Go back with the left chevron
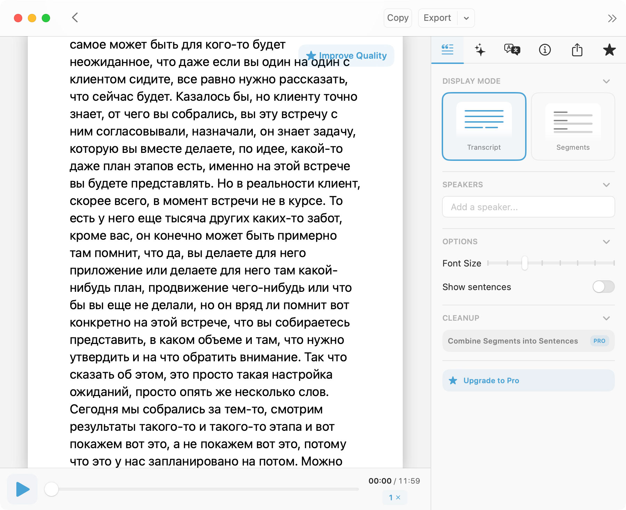 pos(75,18)
